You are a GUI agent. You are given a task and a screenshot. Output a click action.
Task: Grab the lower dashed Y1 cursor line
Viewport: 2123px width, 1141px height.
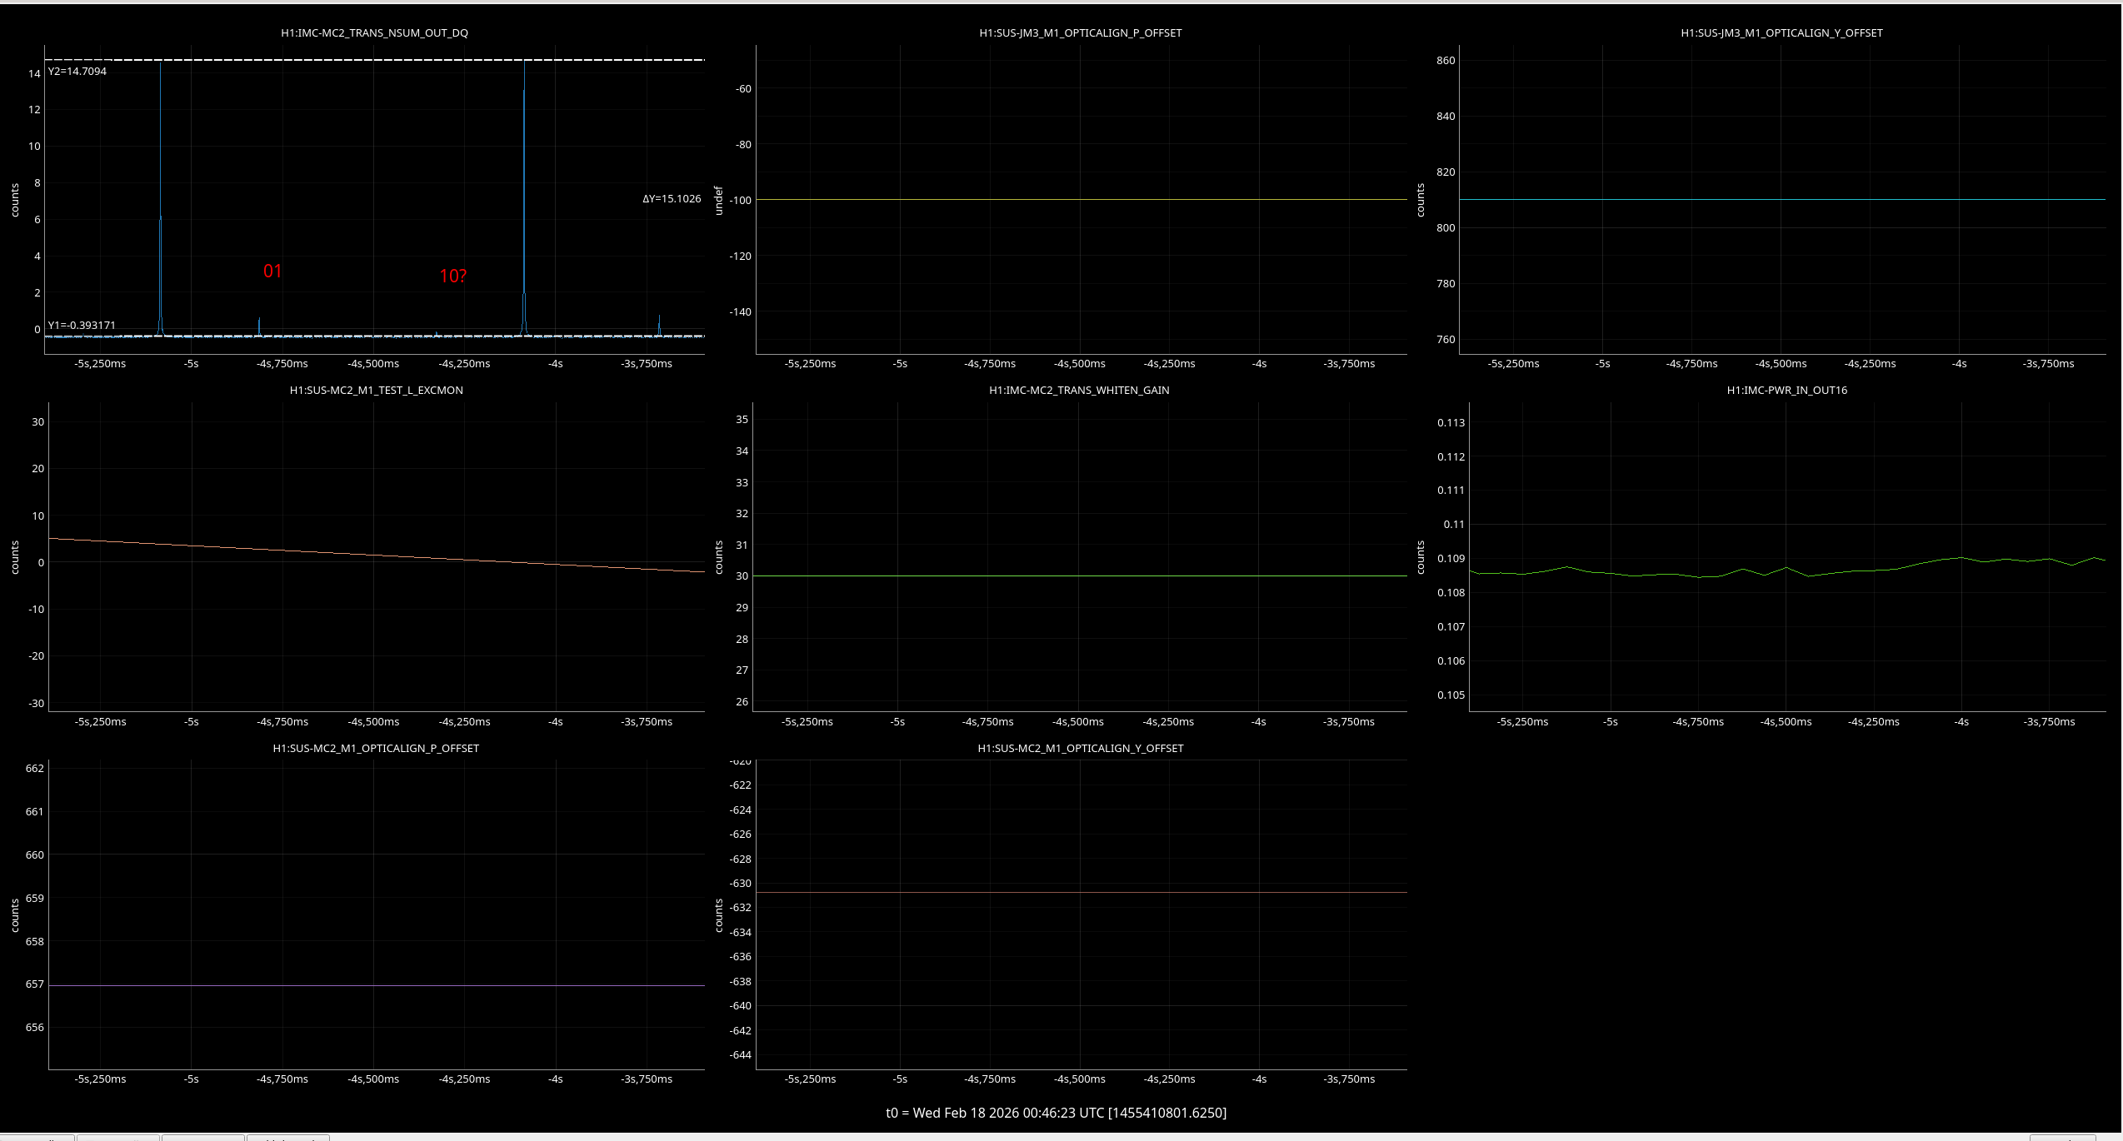(x=375, y=336)
